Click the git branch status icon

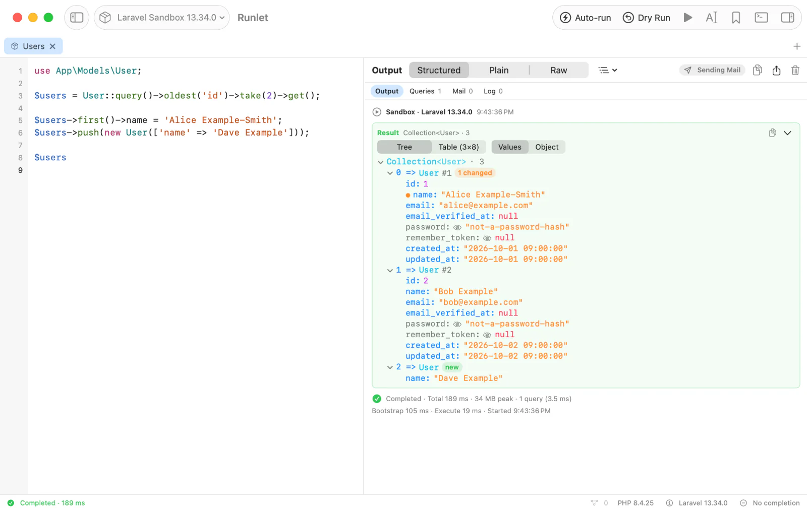tap(594, 503)
